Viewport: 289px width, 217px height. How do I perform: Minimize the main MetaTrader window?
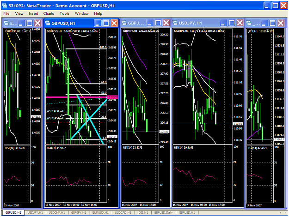(267, 6)
